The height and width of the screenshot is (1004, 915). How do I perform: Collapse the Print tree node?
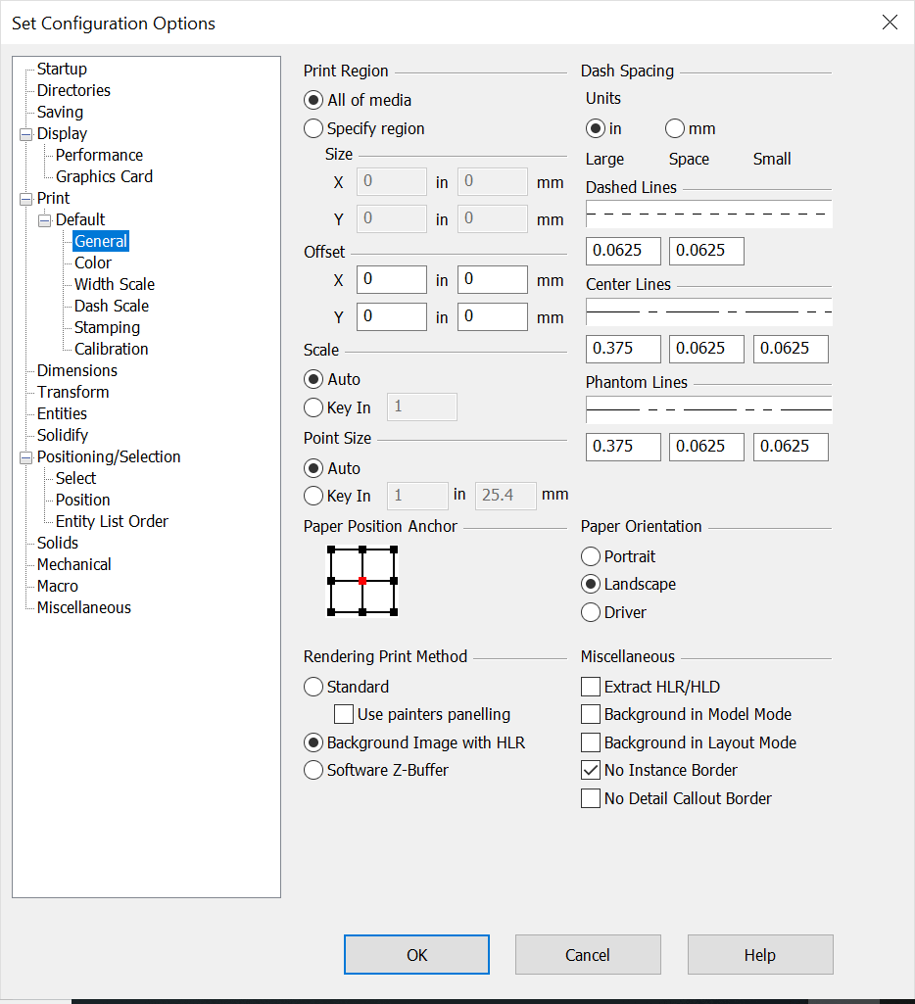point(25,198)
